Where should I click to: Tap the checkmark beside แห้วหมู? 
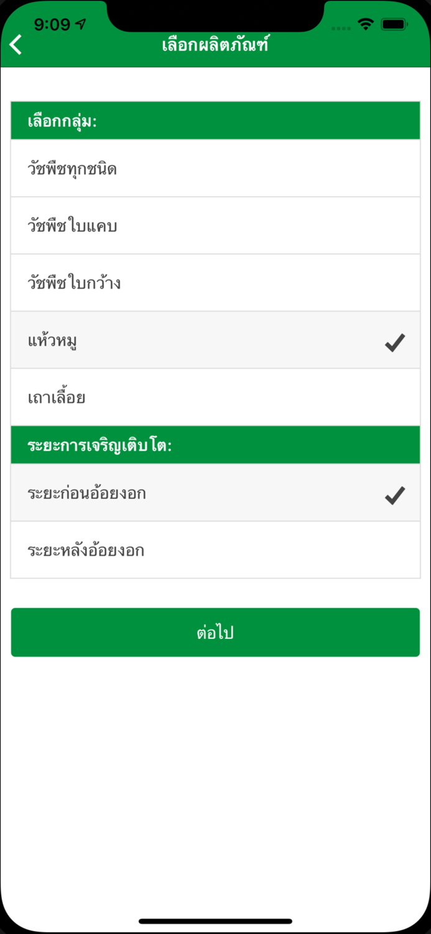tap(394, 341)
